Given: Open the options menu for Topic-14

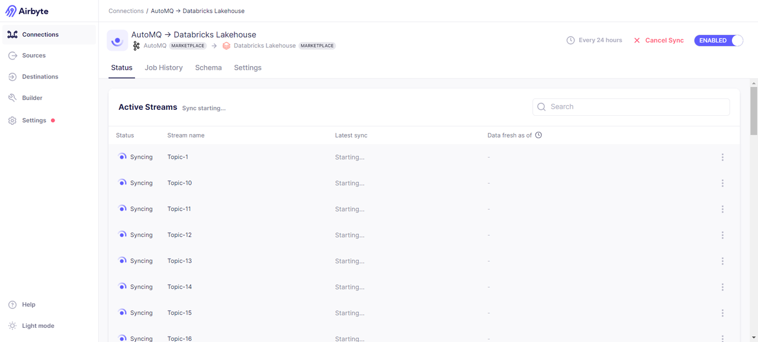Looking at the screenshot, I should (x=722, y=287).
